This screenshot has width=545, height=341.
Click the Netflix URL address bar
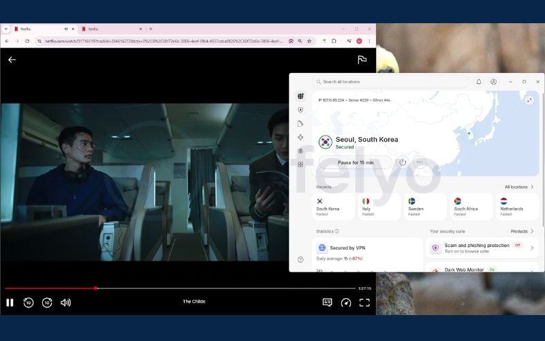[x=164, y=41]
